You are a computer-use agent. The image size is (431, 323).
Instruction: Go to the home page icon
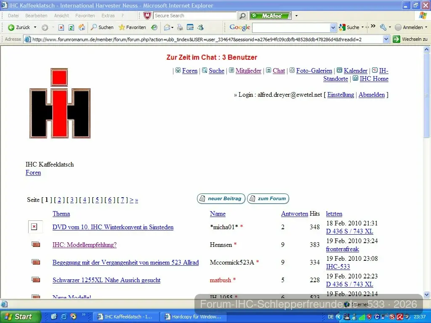(x=82, y=27)
